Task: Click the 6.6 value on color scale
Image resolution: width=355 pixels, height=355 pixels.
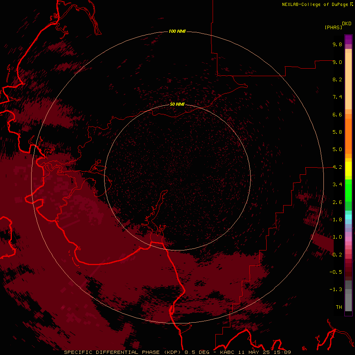Action: (x=337, y=114)
